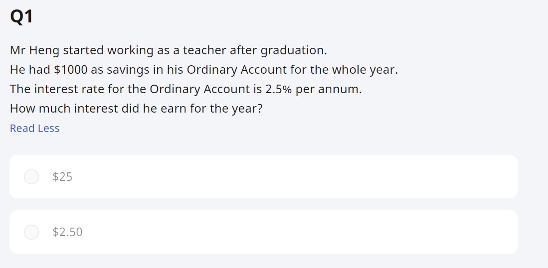Click the $25 answer label text
The image size is (548, 268).
pos(62,177)
